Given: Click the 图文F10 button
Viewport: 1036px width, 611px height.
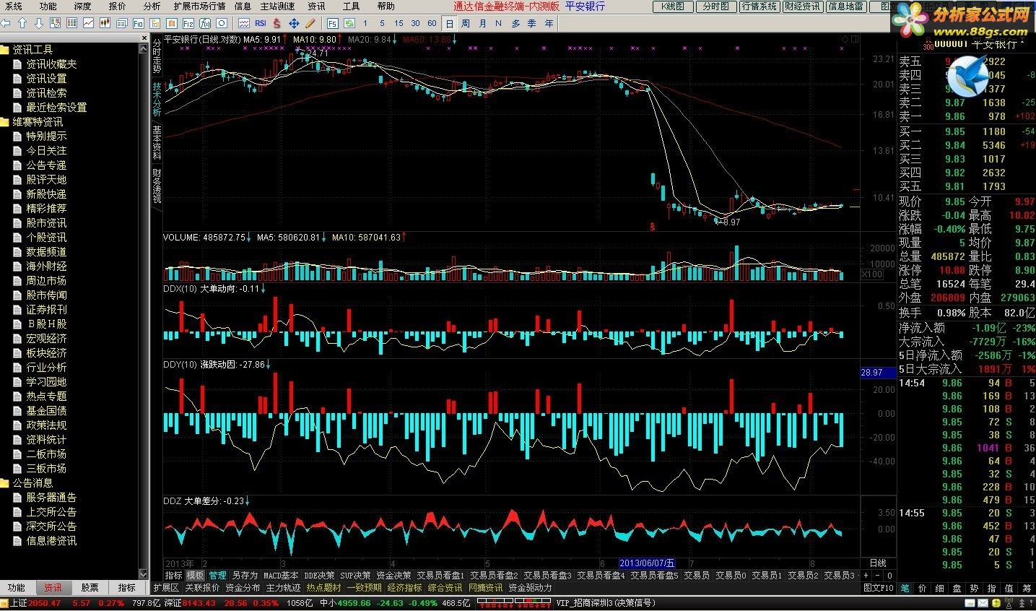Looking at the screenshot, I should 879,587.
